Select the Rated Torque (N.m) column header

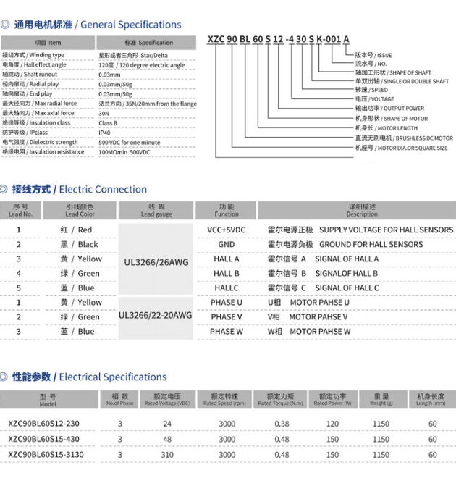pyautogui.click(x=280, y=400)
